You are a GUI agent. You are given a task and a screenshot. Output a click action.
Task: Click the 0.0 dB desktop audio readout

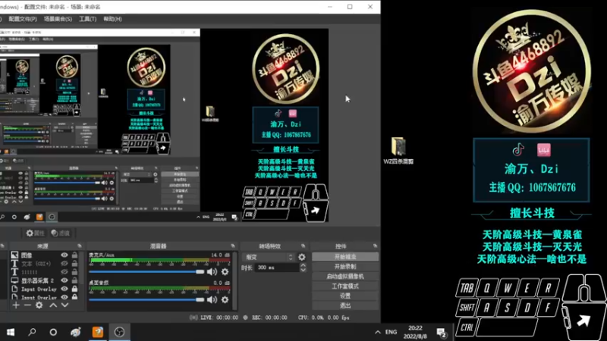(222, 283)
